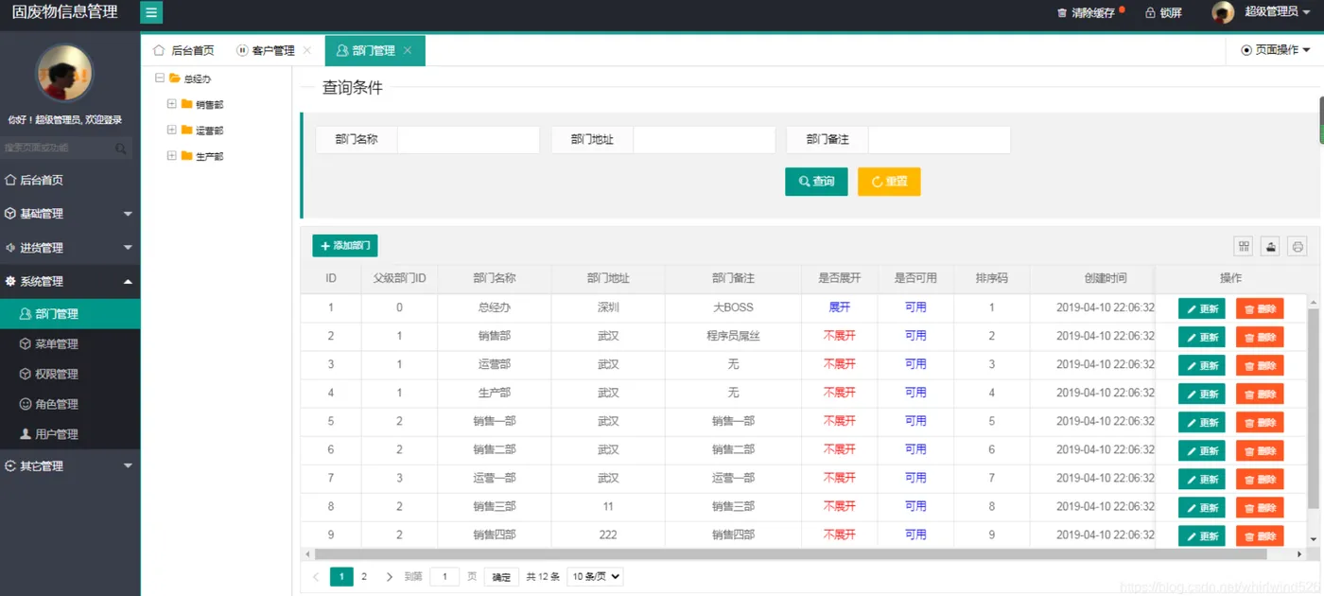Click the 部门名称 input field

click(468, 140)
